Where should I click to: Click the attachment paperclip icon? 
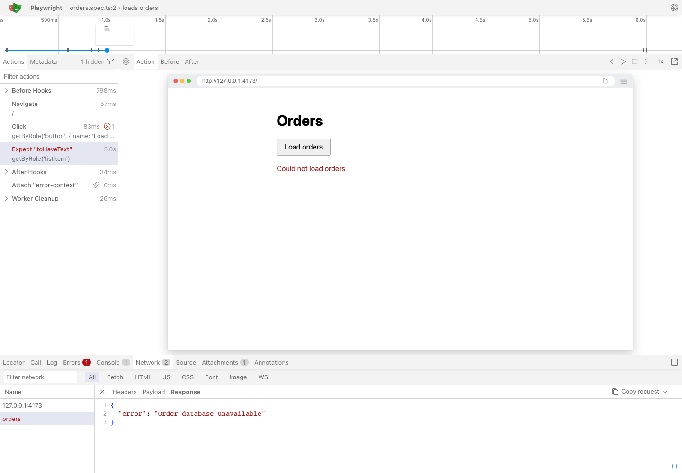tap(96, 185)
